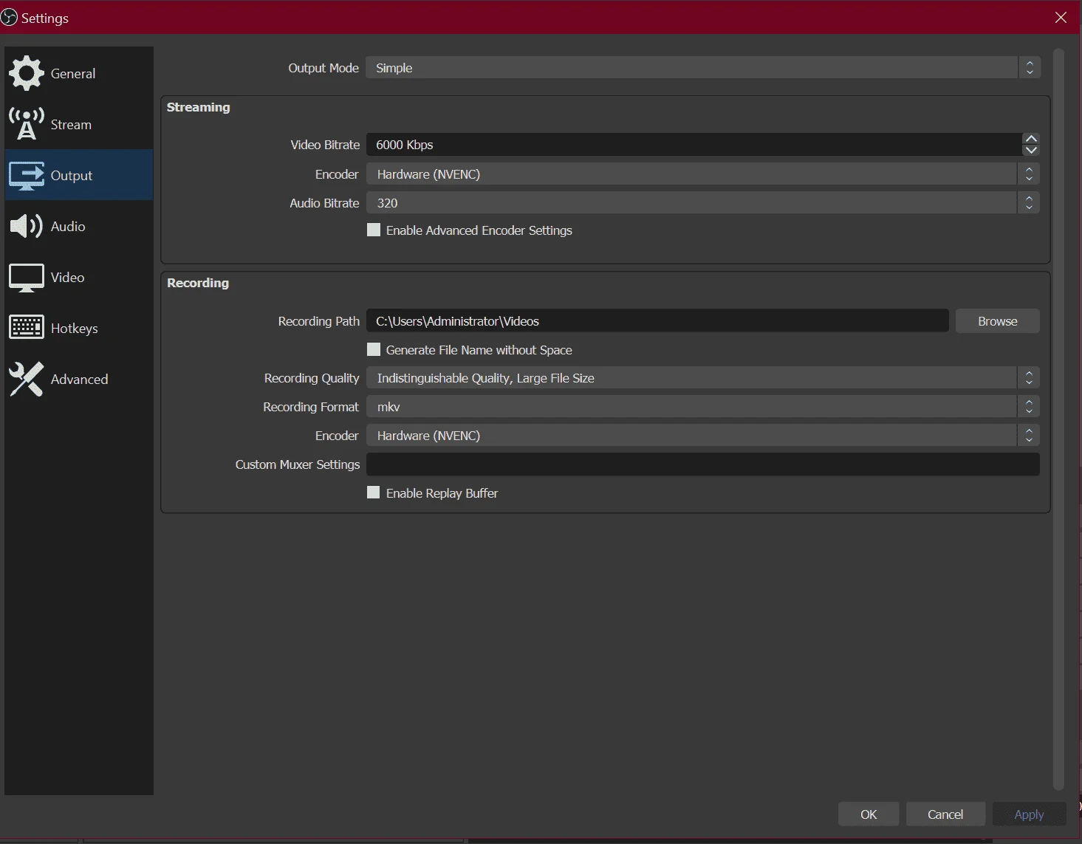Click the Recording Format label
Viewport: 1082px width, 844px height.
pyautogui.click(x=311, y=407)
